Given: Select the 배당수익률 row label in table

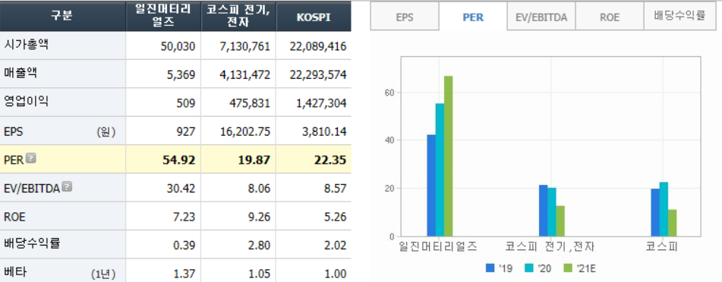Looking at the screenshot, I should [x=32, y=244].
